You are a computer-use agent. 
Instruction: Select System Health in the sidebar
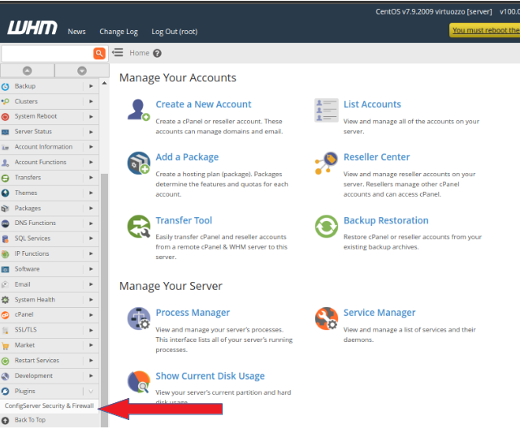tap(35, 300)
